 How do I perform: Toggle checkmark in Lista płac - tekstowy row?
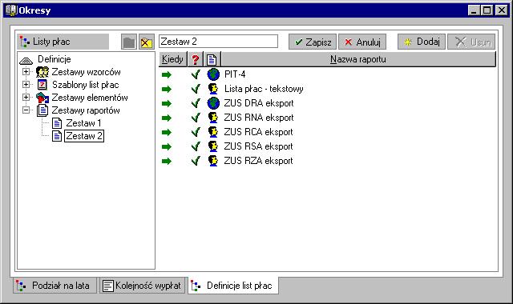(x=196, y=89)
